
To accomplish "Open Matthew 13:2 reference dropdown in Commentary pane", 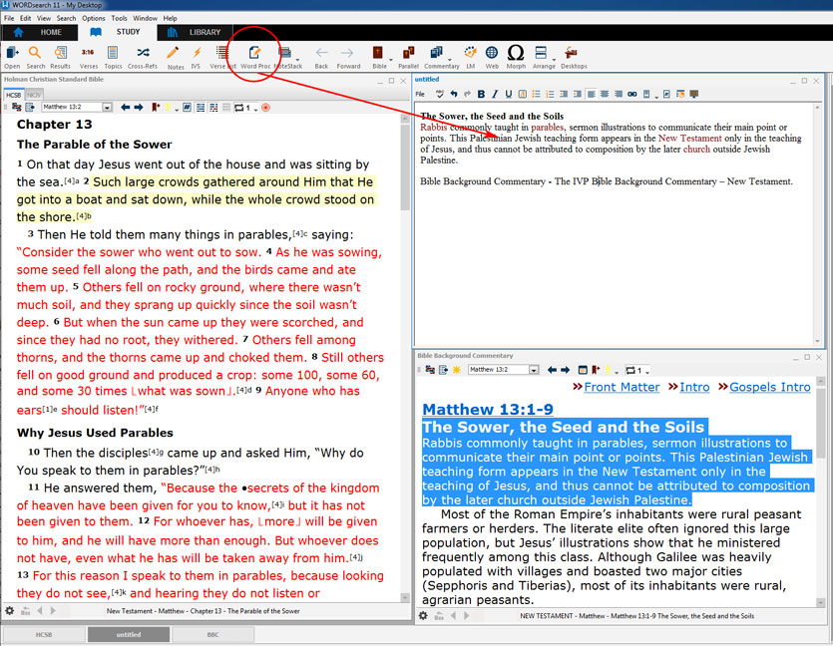I will (x=534, y=370).
